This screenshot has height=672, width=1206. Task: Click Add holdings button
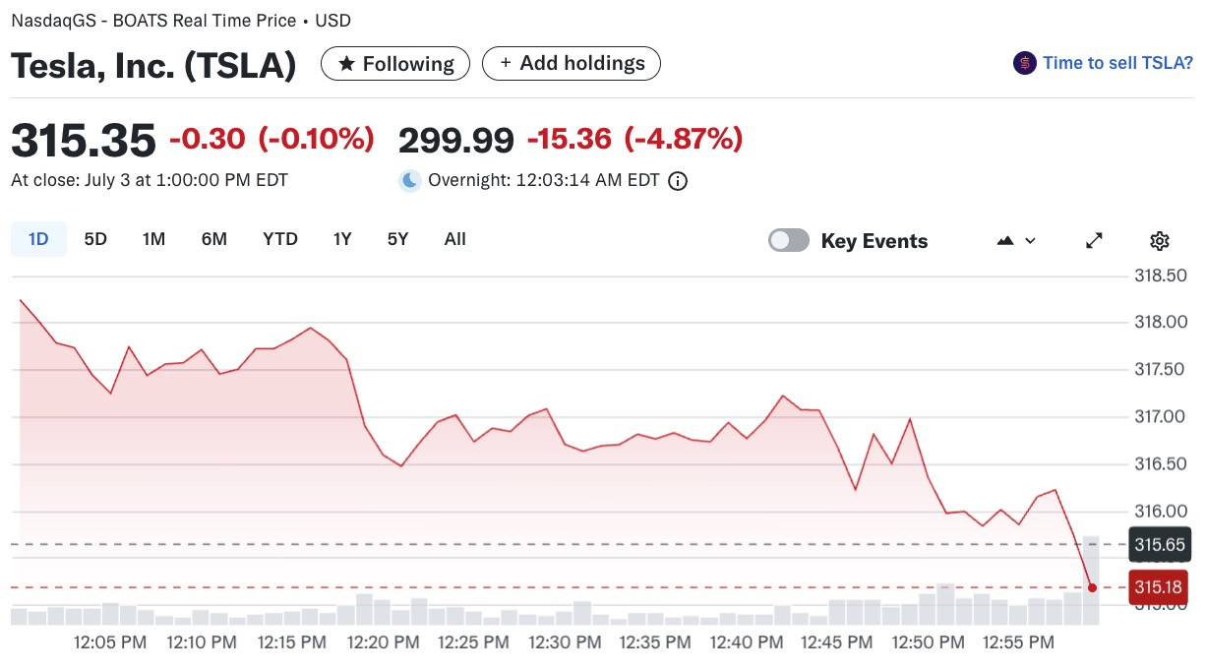coord(572,64)
